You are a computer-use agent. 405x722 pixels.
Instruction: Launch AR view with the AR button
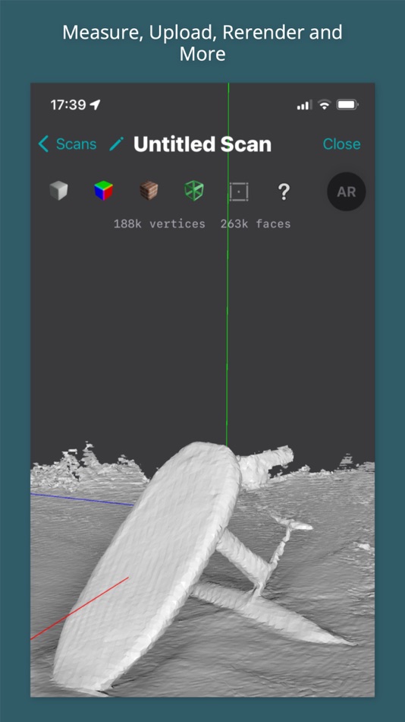[x=346, y=192]
